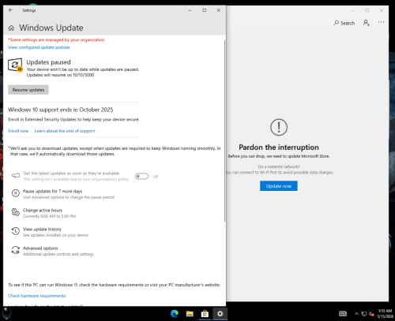This screenshot has height=321, width=395.
Task: Click Enroll now link
Action: tap(18, 131)
